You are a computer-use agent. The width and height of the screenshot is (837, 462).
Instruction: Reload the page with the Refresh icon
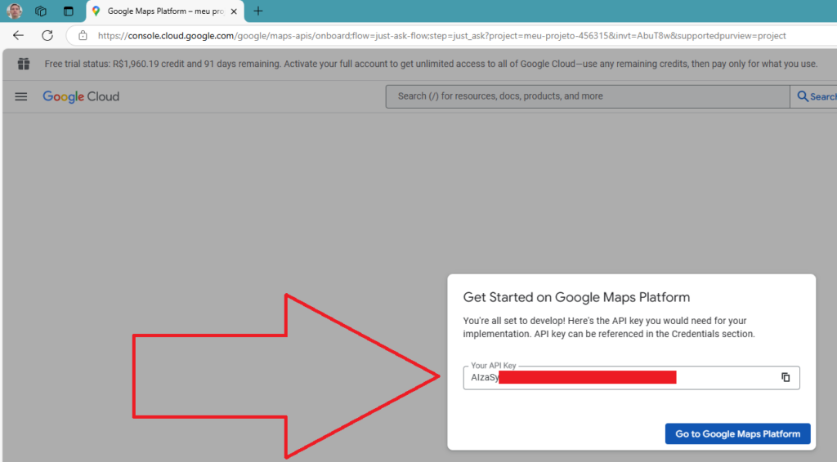[x=47, y=36]
